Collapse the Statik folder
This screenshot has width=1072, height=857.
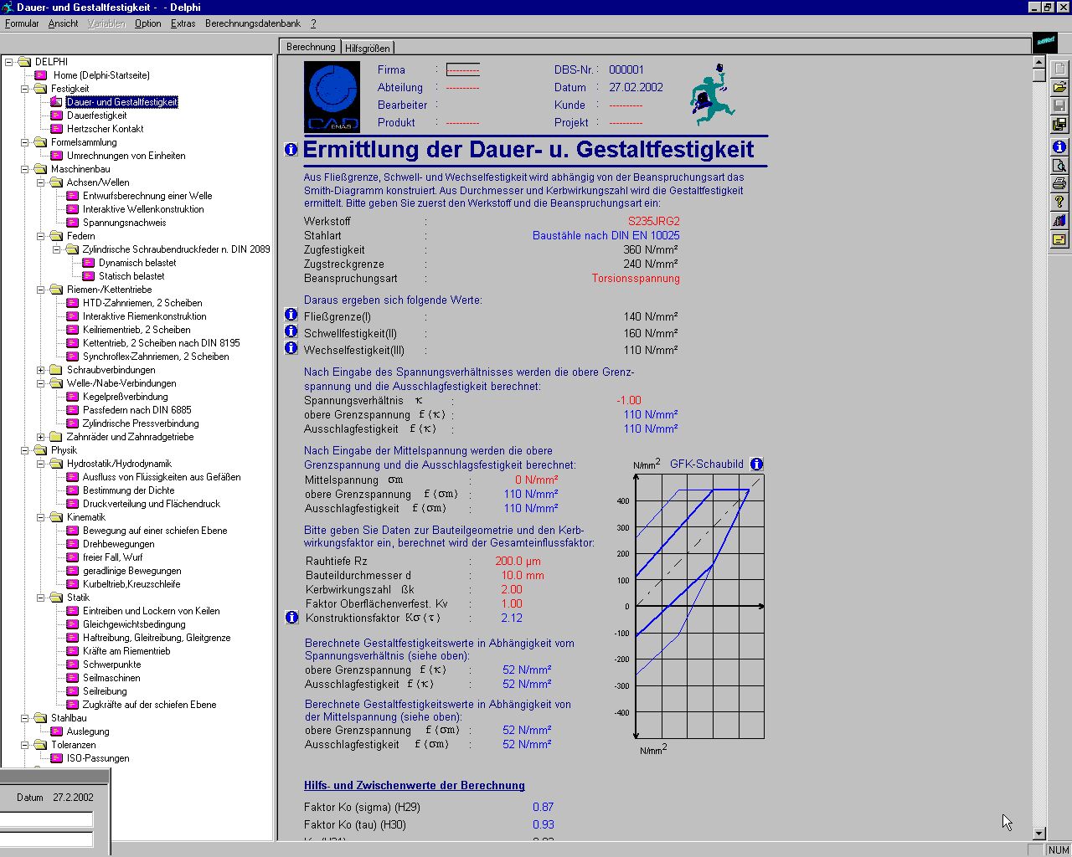tap(40, 598)
